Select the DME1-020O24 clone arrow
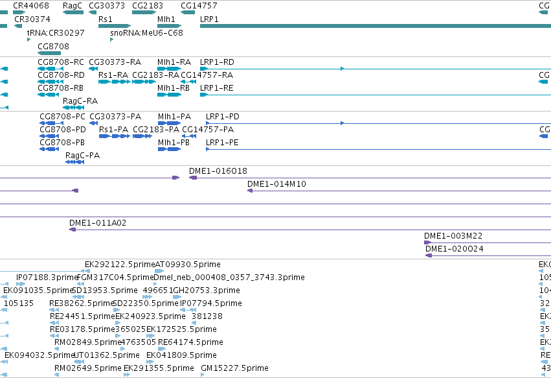 click(429, 255)
